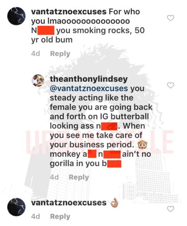
Task: Reply to the OK hand emoji comment
Action: pyautogui.click(x=60, y=217)
